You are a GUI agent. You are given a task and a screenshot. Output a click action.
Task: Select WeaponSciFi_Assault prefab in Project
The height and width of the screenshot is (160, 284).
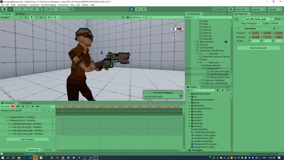[x=205, y=144]
